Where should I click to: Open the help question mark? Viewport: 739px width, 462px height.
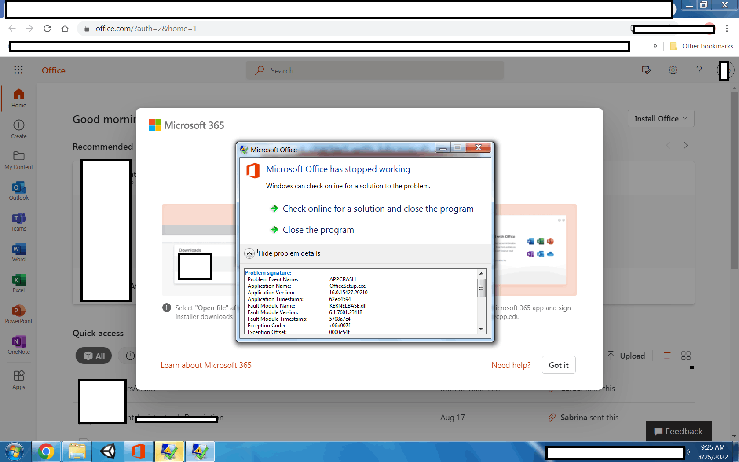pyautogui.click(x=699, y=70)
